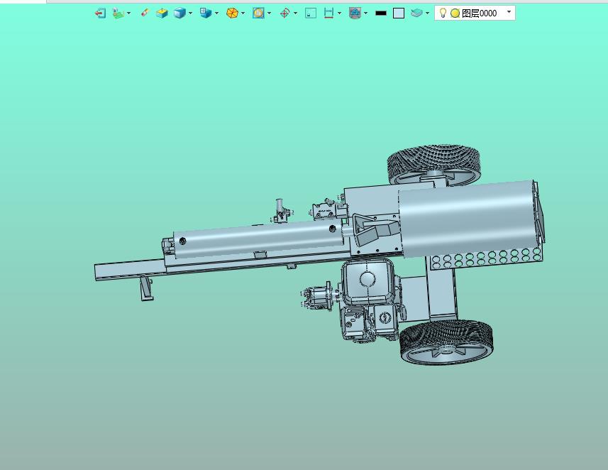Click the orange faceted polyhedron icon
The image size is (608, 470).
pos(232,13)
